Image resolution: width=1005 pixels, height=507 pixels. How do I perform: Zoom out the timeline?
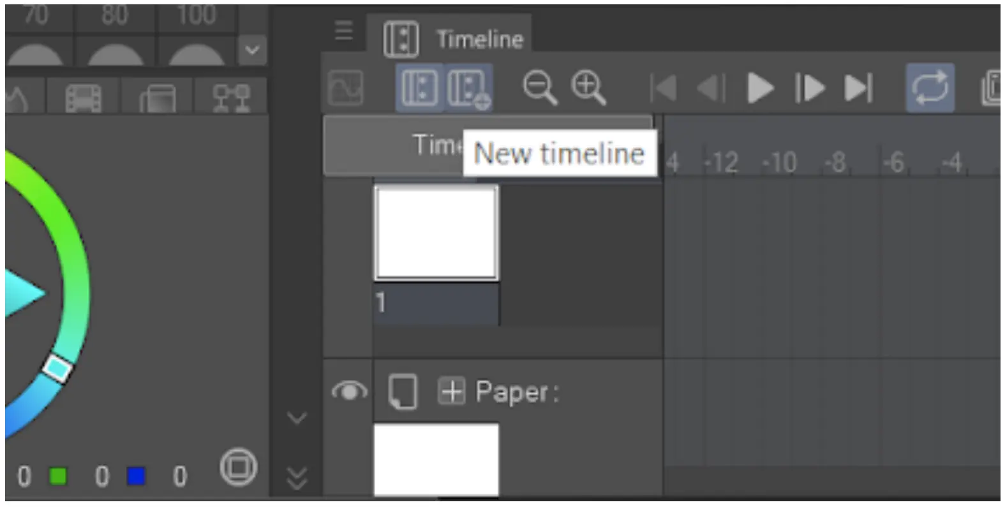click(540, 88)
